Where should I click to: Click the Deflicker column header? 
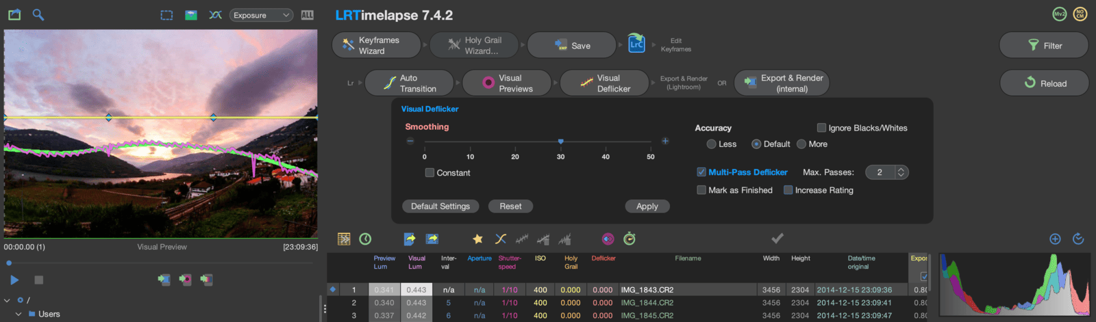point(603,258)
